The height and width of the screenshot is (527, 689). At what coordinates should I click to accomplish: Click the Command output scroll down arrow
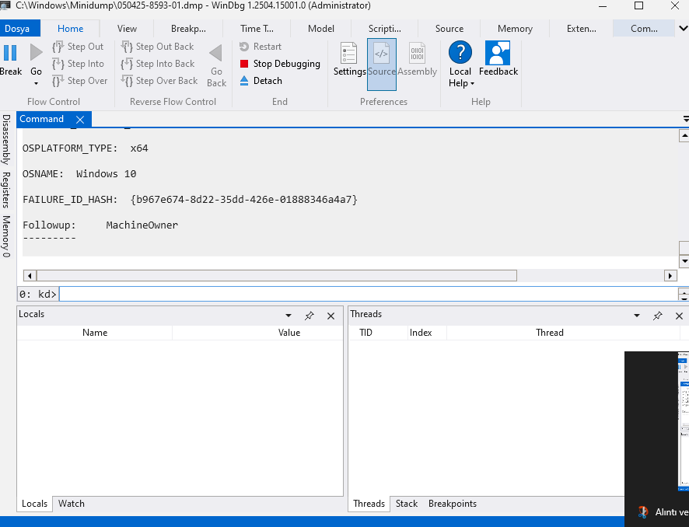click(684, 262)
